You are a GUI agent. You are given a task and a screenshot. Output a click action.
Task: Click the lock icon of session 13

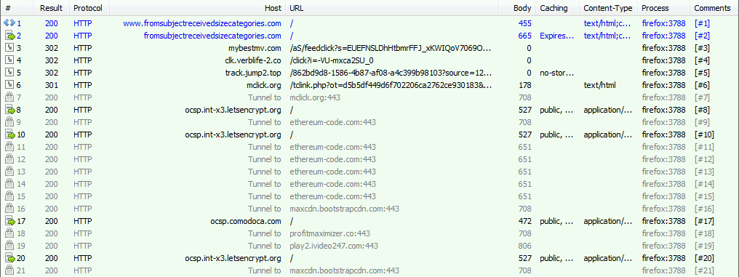click(9, 171)
